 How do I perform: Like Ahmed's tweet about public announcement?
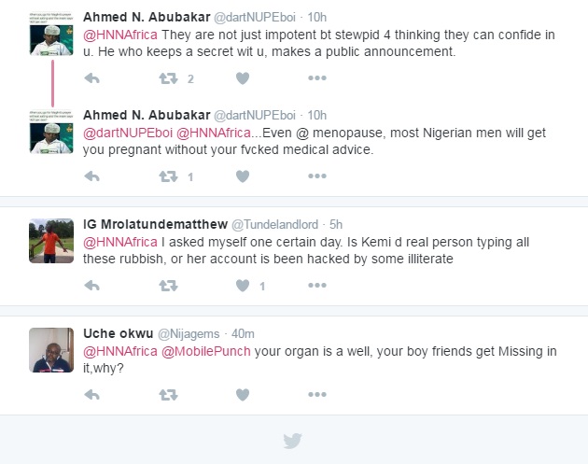click(243, 78)
